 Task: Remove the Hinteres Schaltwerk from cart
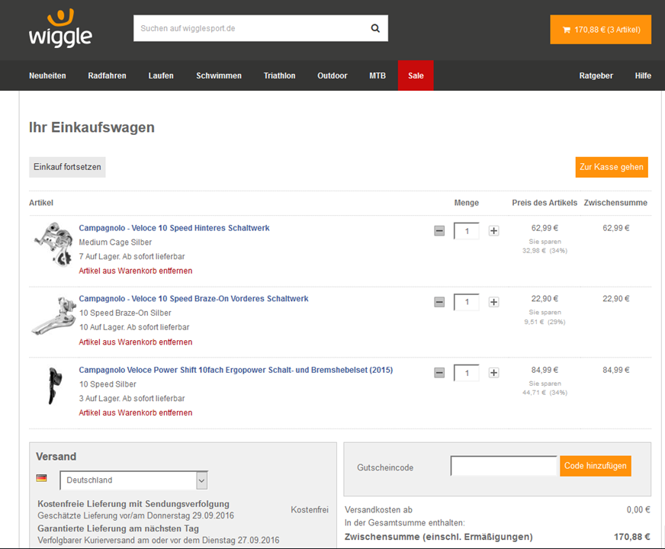pyautogui.click(x=136, y=271)
